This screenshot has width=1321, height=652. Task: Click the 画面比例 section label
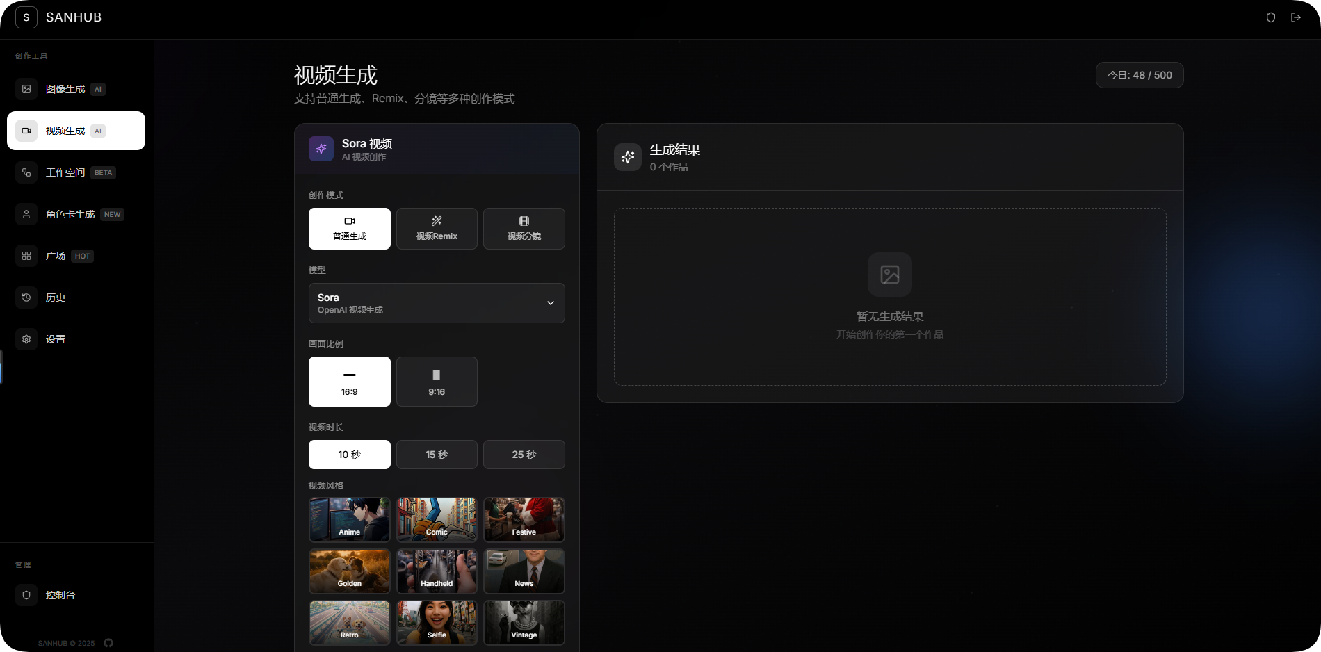coord(326,343)
